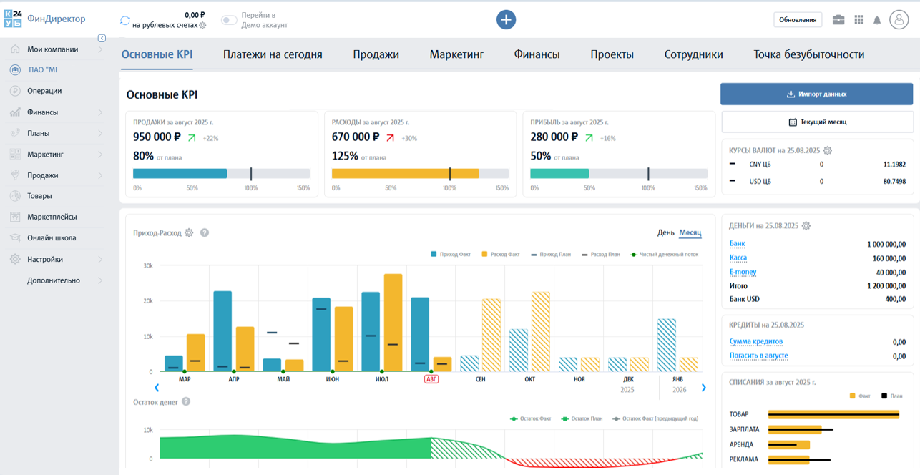Open currency rates settings gear
The image size is (920, 475).
pos(828,151)
